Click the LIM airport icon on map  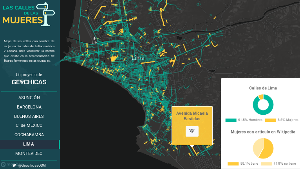pyautogui.click(x=94, y=38)
